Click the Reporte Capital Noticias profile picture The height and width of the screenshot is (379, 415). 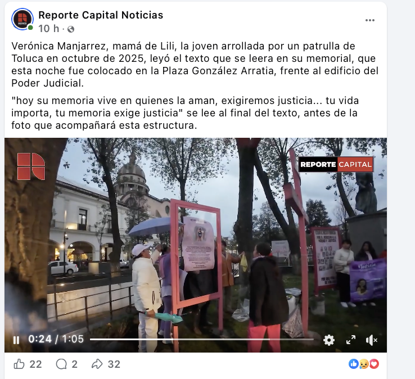click(x=22, y=19)
